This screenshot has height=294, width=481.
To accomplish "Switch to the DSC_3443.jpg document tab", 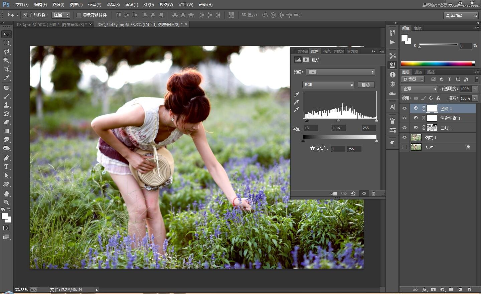I will [x=140, y=24].
